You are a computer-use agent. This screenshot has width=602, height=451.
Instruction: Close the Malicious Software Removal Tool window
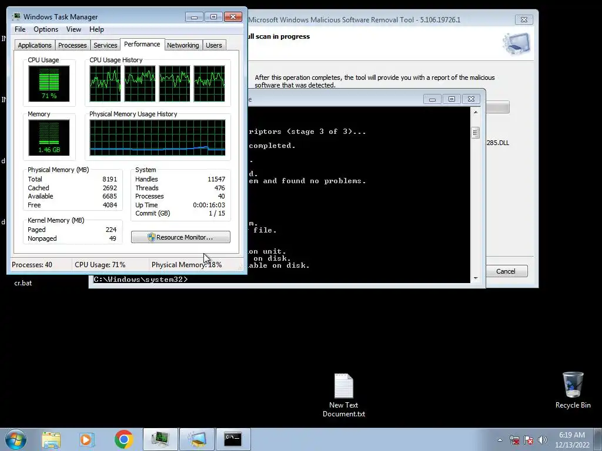(x=524, y=19)
